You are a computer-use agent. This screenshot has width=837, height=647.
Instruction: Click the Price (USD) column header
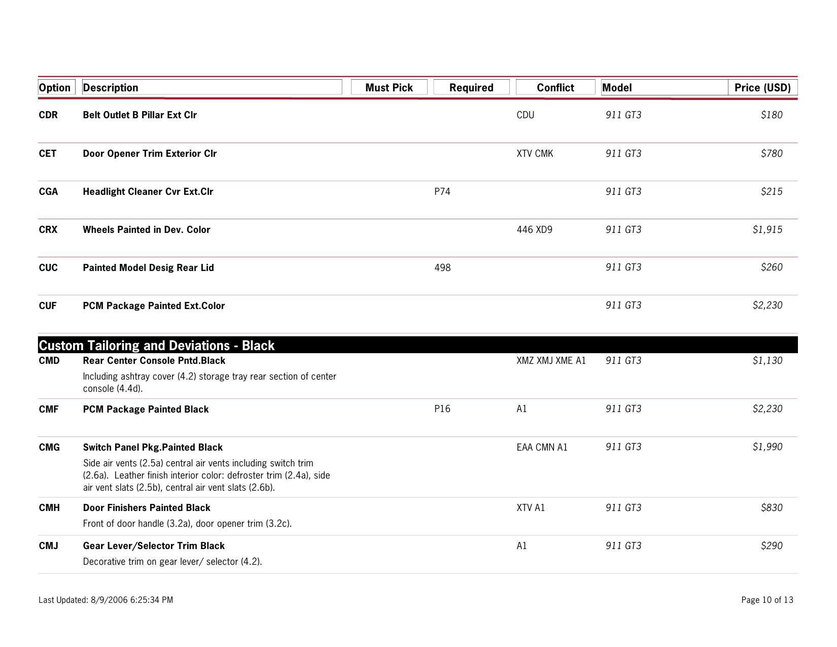pyautogui.click(x=762, y=88)
